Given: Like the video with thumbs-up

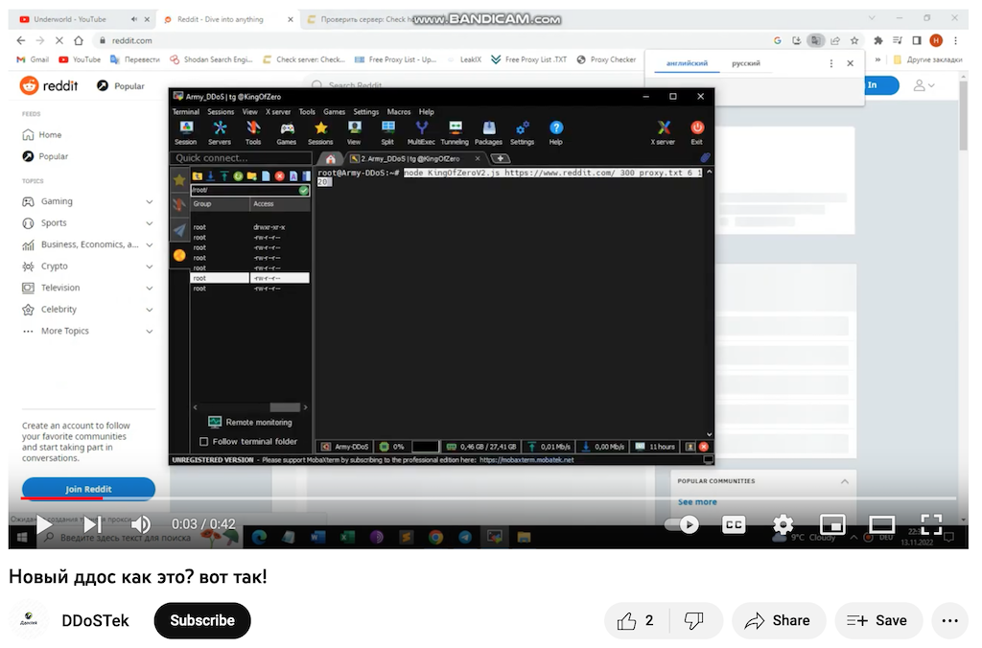Looking at the screenshot, I should [636, 620].
